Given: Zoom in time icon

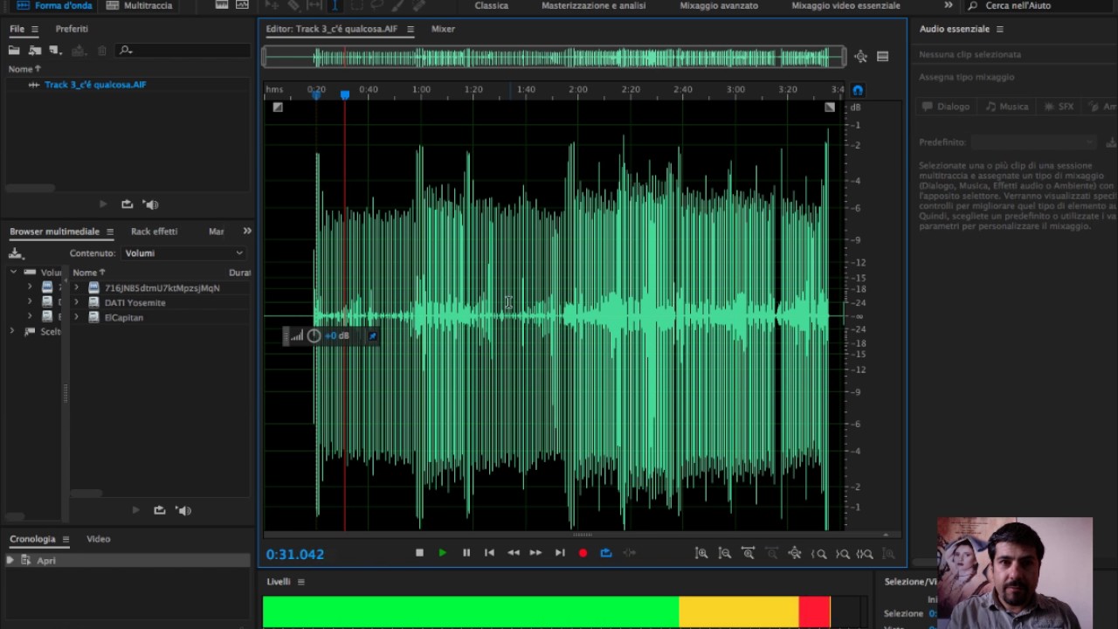Looking at the screenshot, I should pyautogui.click(x=749, y=553).
